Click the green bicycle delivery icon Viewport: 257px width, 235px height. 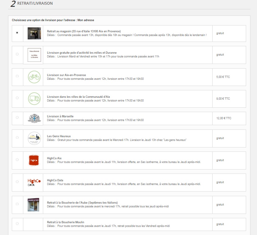[34, 77]
